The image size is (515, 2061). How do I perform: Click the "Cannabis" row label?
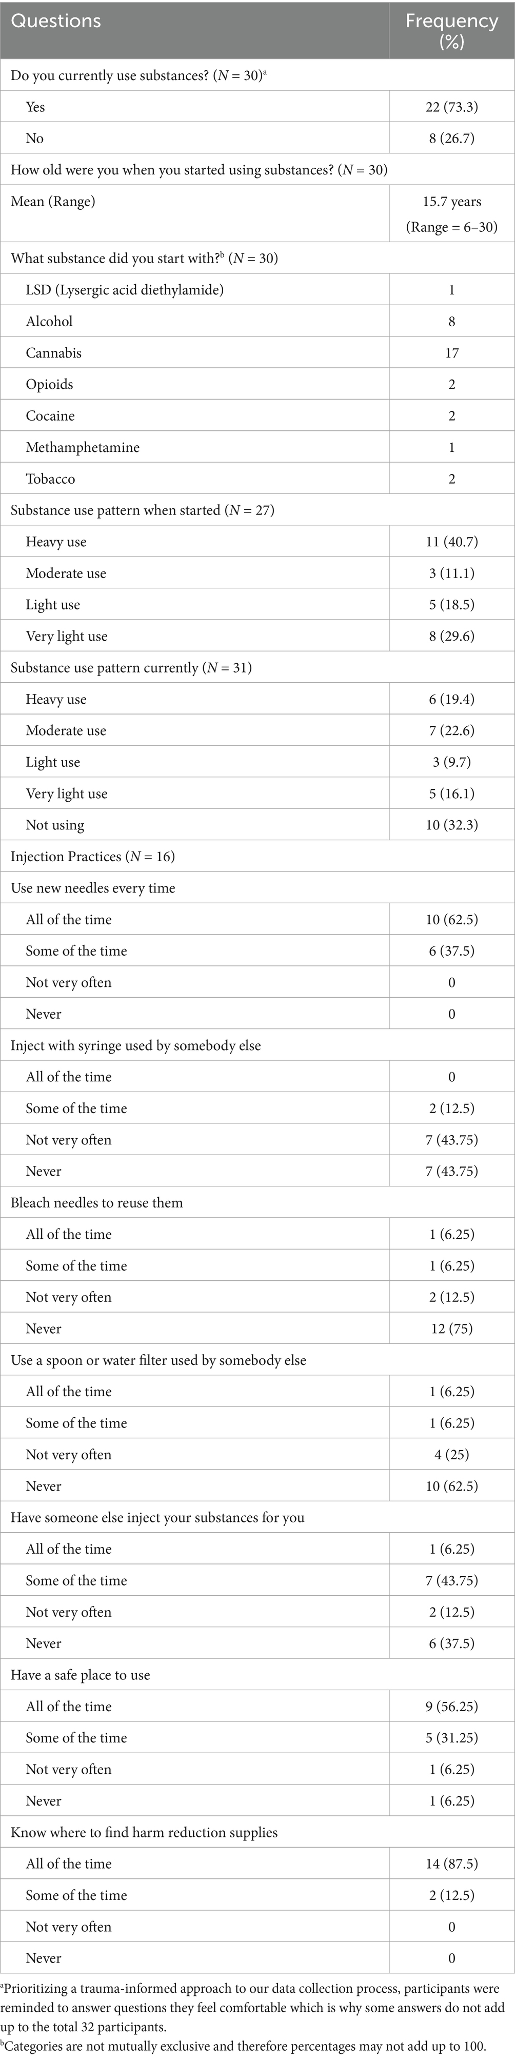coord(53,353)
